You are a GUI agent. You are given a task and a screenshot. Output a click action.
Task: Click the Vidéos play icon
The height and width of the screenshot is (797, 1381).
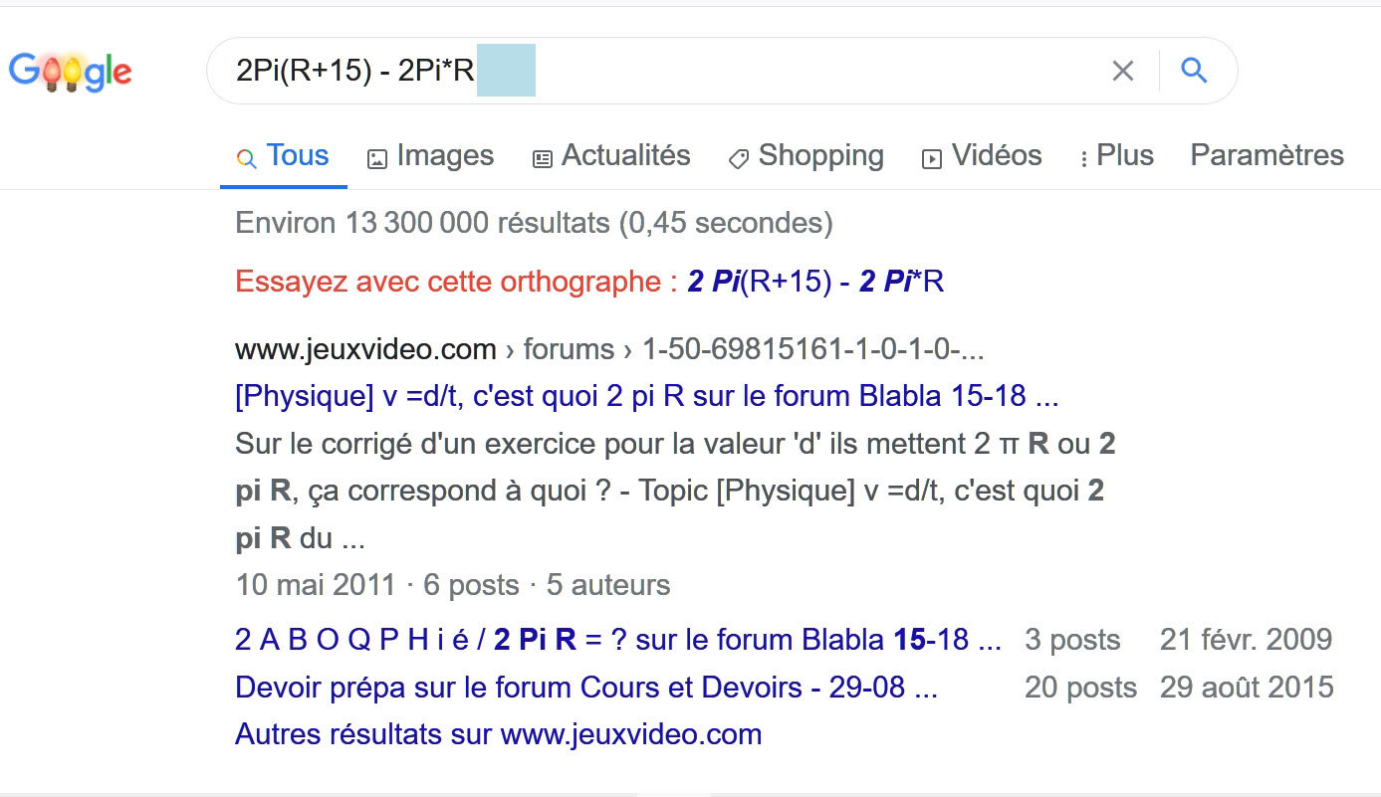tap(932, 158)
